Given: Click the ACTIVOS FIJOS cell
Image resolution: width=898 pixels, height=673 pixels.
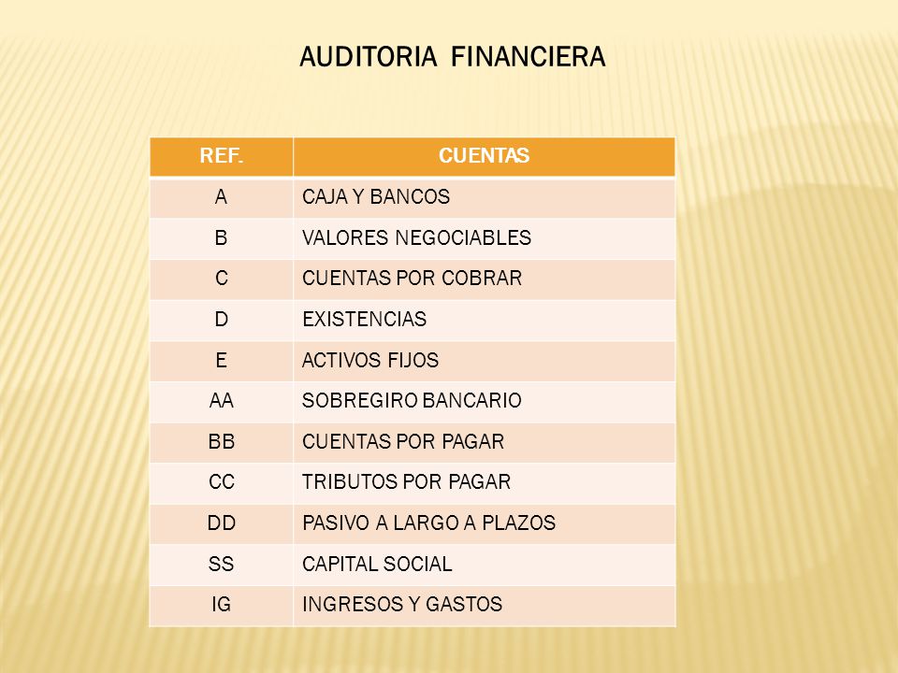Looking at the screenshot, I should tap(484, 361).
